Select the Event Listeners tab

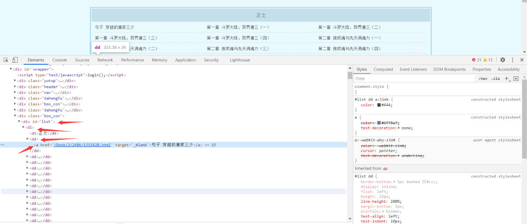coord(413,69)
